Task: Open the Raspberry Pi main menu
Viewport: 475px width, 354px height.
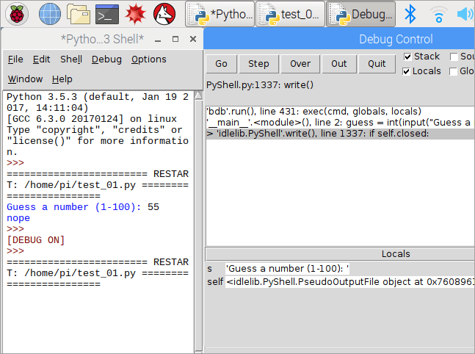Action: pyautogui.click(x=17, y=14)
